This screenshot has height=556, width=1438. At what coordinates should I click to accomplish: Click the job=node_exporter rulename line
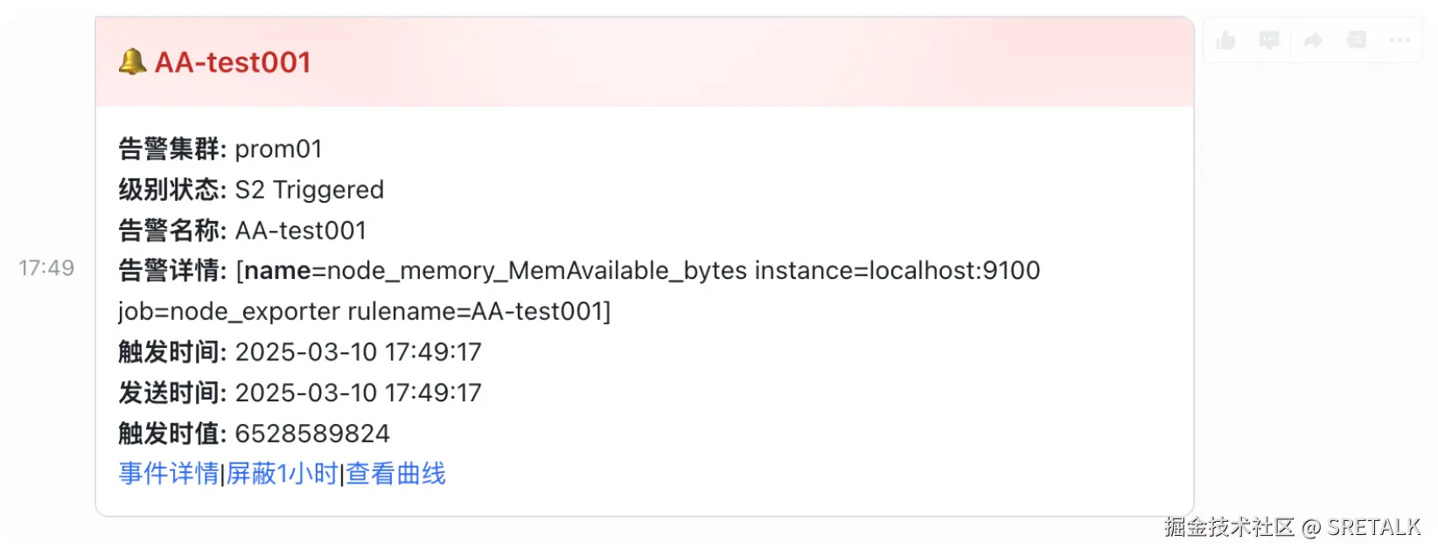(x=364, y=311)
